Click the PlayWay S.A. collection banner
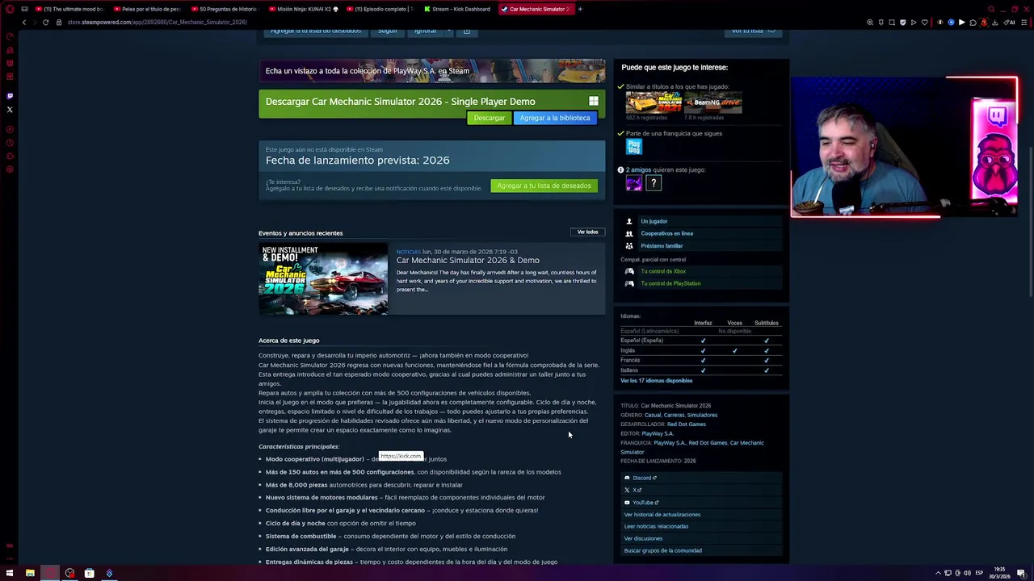The image size is (1034, 581). 431,71
